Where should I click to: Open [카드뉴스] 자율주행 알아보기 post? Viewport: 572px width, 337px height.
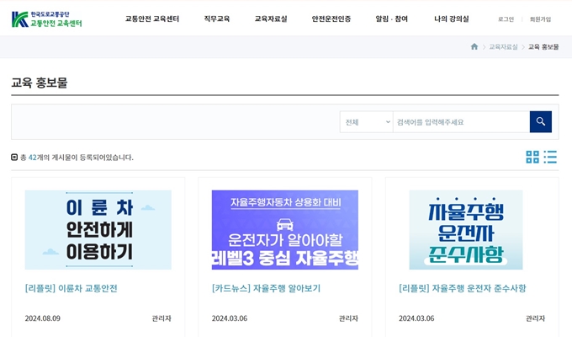[x=266, y=288]
